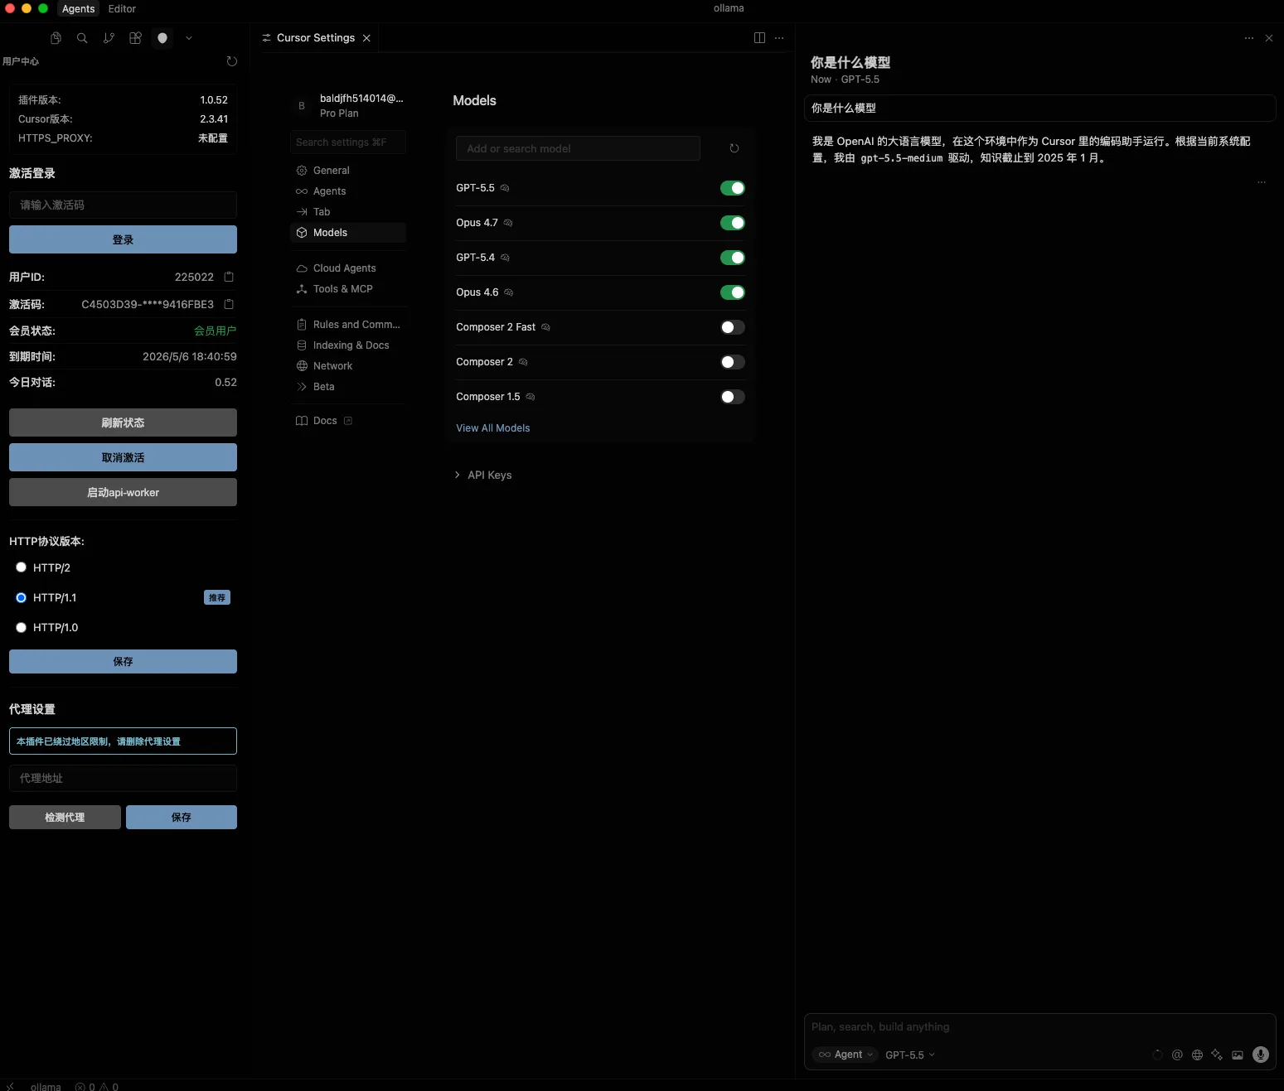Click the Plan, search, build anything input
Viewport: 1284px width, 1091px height.
[x=1039, y=1027]
